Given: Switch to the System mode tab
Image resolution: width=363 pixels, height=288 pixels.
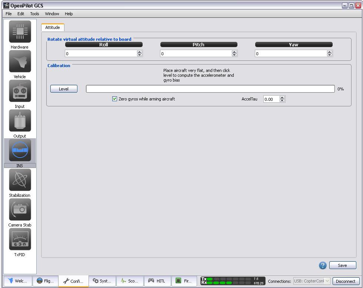Looking at the screenshot, I should (102, 281).
